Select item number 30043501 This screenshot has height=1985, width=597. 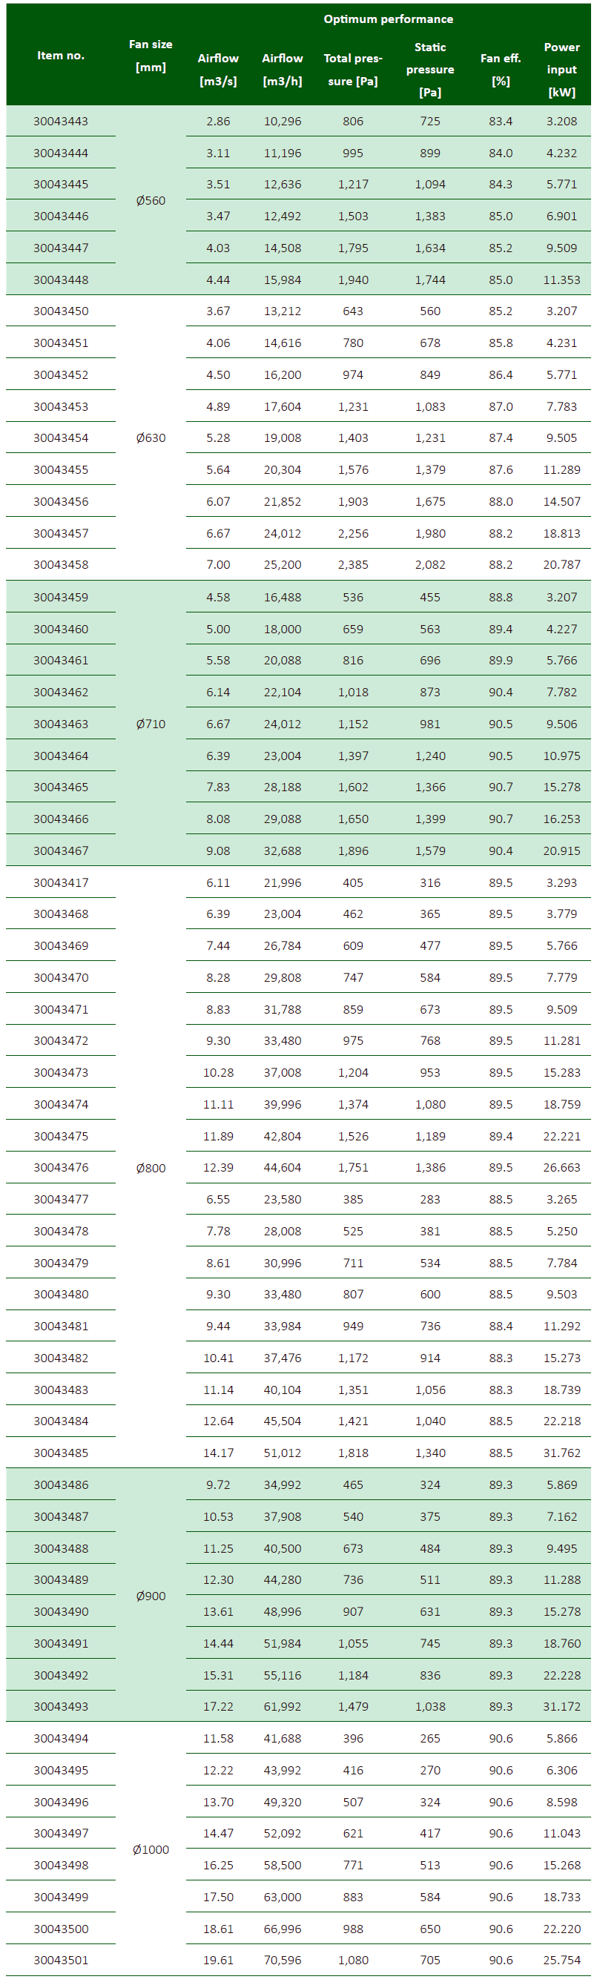click(61, 1960)
